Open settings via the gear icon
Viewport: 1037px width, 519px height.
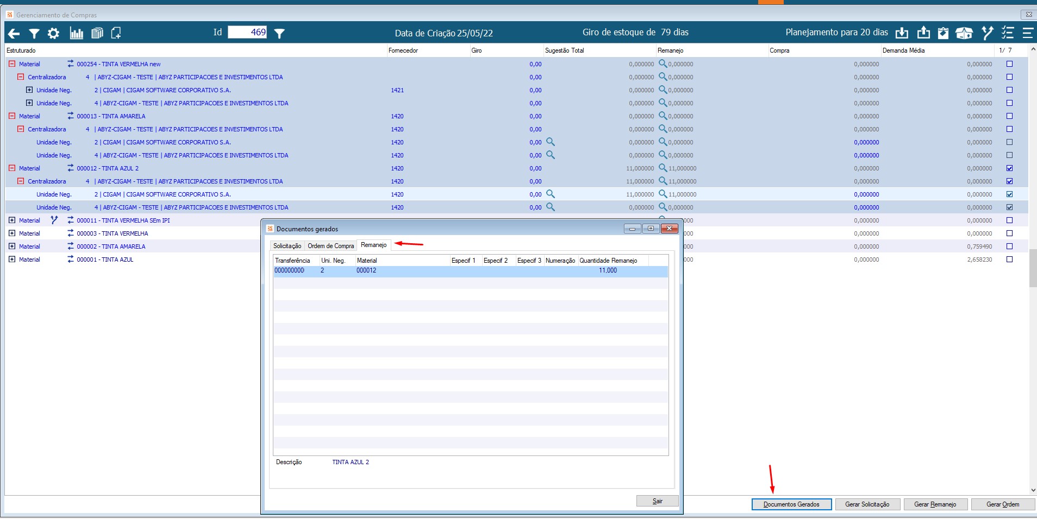click(53, 34)
